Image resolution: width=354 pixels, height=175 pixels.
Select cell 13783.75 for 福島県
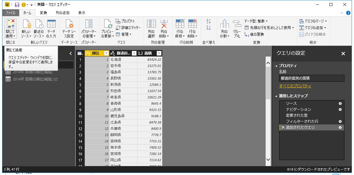[150, 72]
